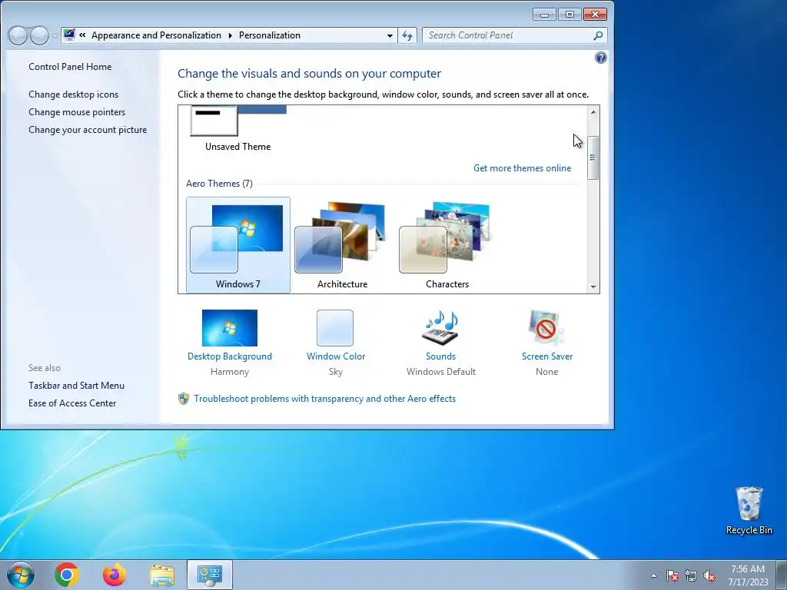
Task: Open the Desktop Background settings icon
Action: click(x=229, y=327)
